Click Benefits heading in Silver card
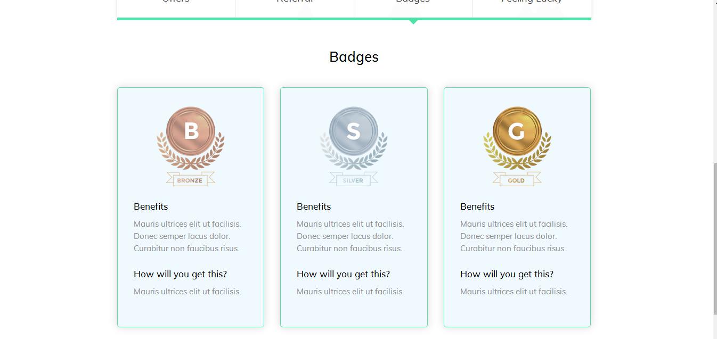The width and height of the screenshot is (717, 339). tap(314, 206)
